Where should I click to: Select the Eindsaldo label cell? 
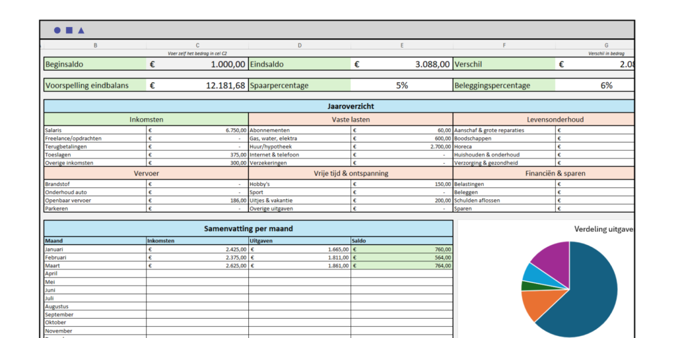tap(300, 64)
